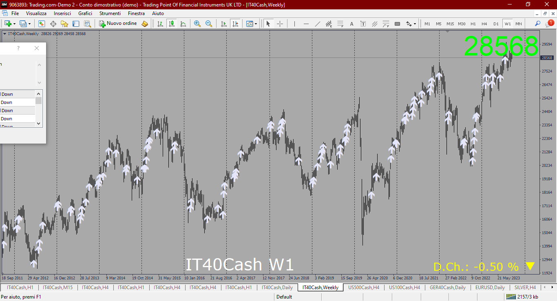This screenshot has height=301, width=557.
Task: Click the chart shift marker triangle
Action: click(448, 31)
